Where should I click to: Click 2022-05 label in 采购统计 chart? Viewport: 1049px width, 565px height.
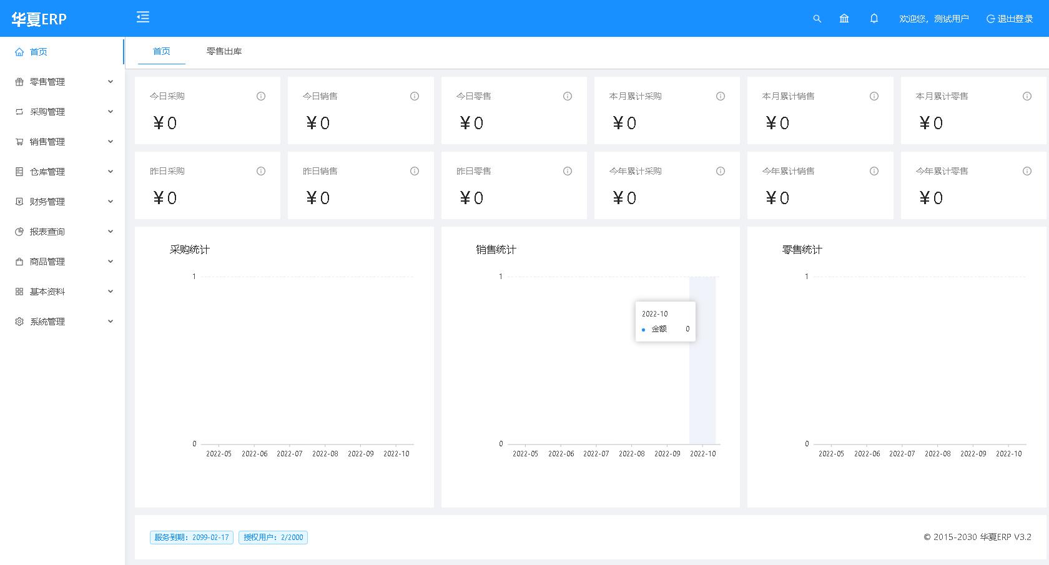click(219, 454)
